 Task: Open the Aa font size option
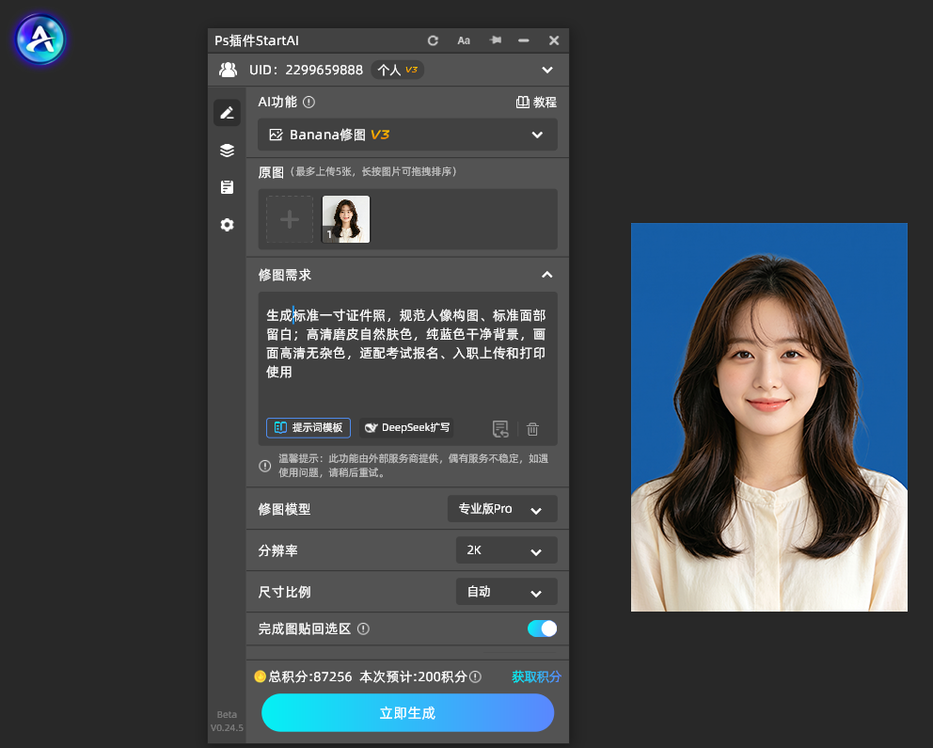(x=464, y=40)
